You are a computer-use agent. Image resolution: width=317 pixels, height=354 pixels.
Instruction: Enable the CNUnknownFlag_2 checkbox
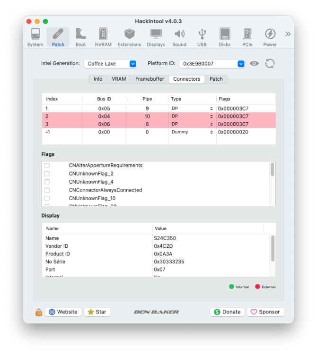pos(47,174)
